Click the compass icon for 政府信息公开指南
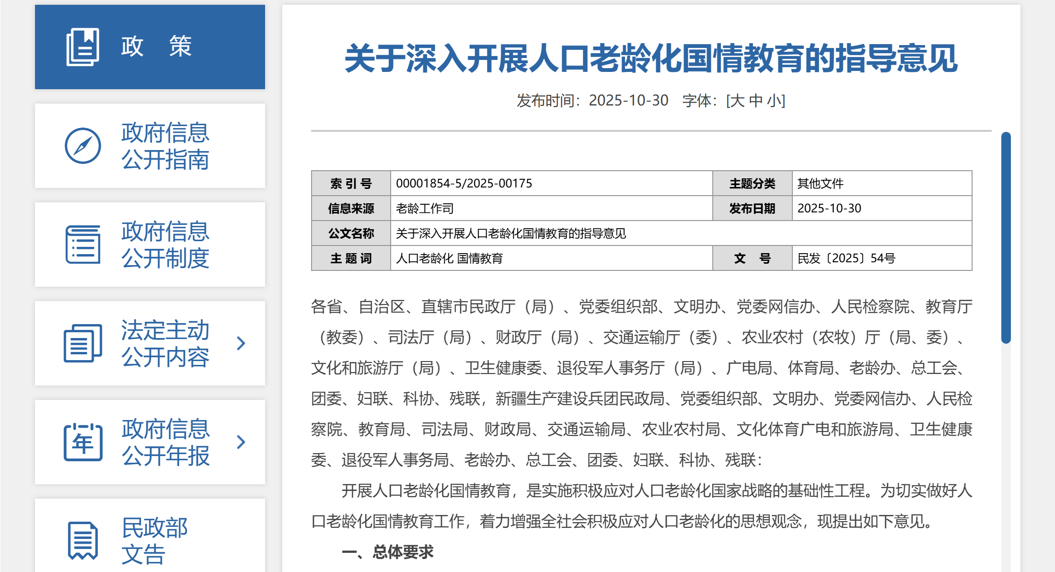Image resolution: width=1055 pixels, height=572 pixels. click(83, 146)
